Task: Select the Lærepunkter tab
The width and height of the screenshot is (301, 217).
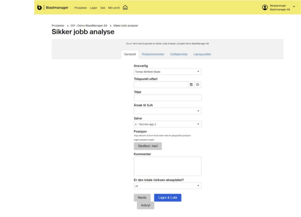Action: click(202, 54)
